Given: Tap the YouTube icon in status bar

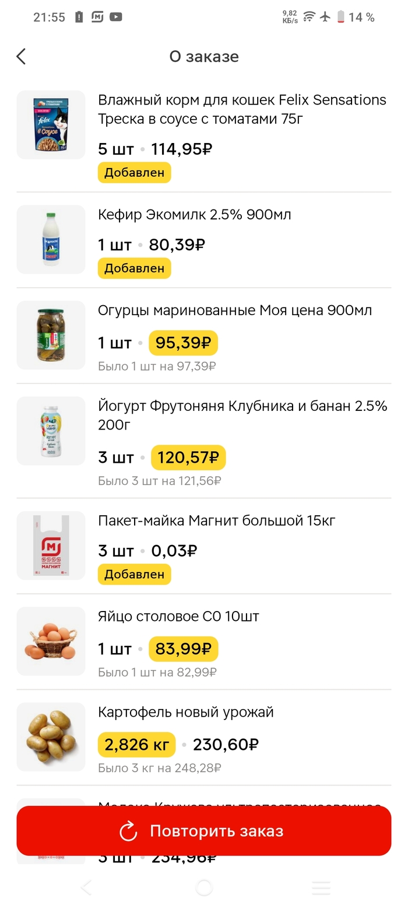Looking at the screenshot, I should (x=116, y=18).
